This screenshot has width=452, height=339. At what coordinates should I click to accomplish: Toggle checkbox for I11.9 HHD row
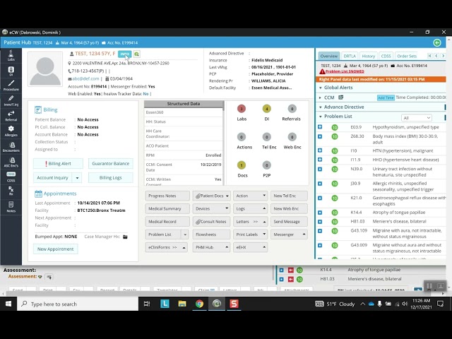tap(320, 160)
